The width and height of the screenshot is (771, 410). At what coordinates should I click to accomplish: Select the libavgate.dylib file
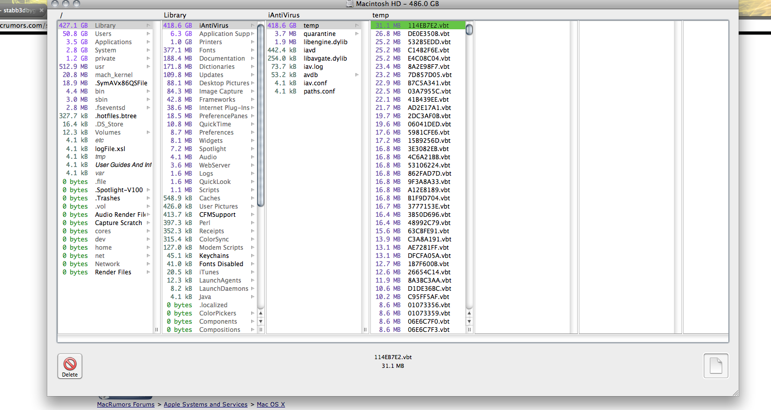pyautogui.click(x=314, y=58)
